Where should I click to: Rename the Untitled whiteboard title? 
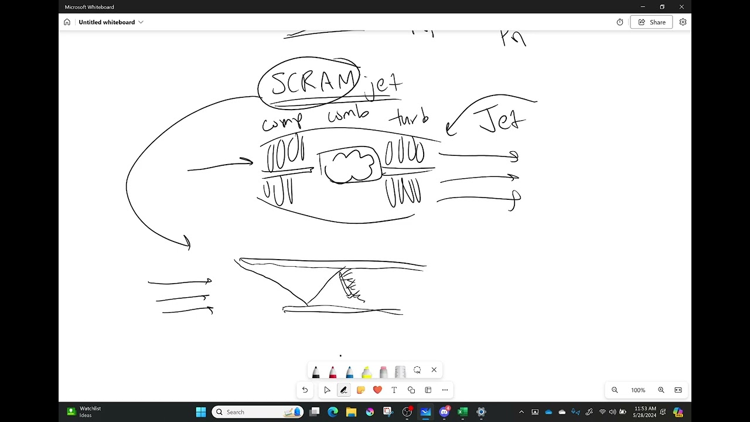pos(107,22)
